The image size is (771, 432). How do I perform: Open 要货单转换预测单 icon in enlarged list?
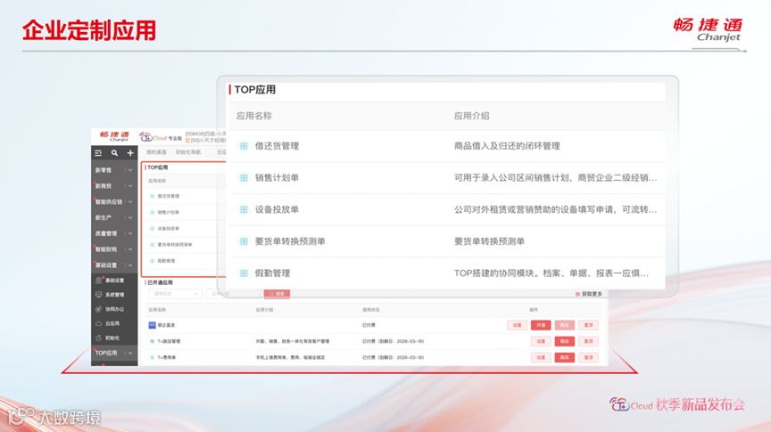pyautogui.click(x=244, y=241)
